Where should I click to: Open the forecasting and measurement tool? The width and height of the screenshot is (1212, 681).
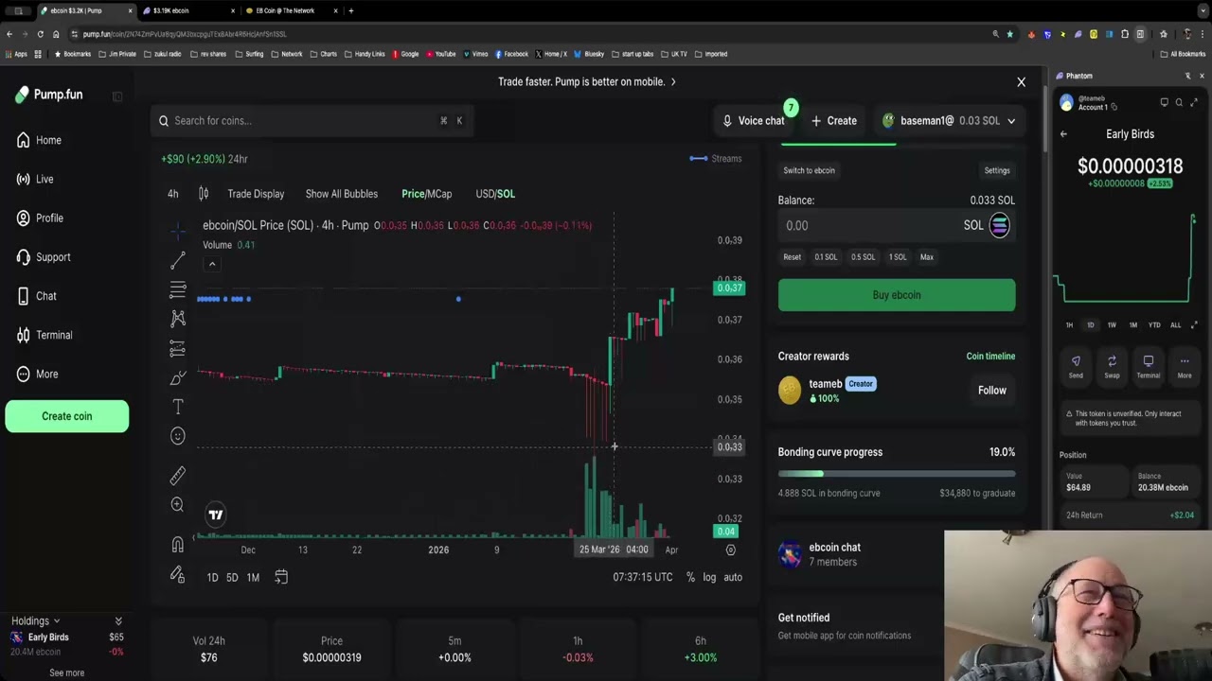(x=177, y=348)
